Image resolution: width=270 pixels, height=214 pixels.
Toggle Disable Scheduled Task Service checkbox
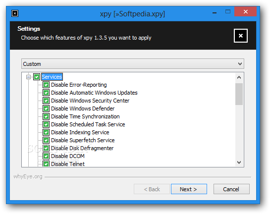coord(46,124)
